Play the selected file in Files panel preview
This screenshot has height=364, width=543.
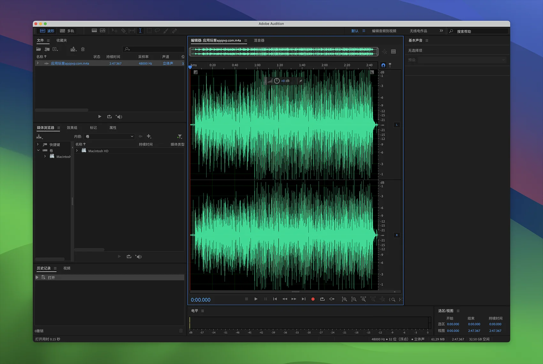100,116
